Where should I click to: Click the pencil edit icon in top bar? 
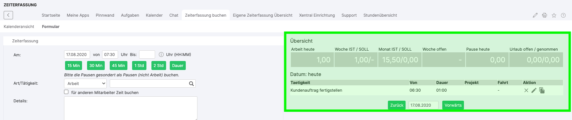(x=535, y=15)
